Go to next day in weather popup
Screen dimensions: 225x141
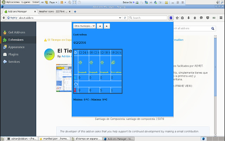[x=107, y=26]
